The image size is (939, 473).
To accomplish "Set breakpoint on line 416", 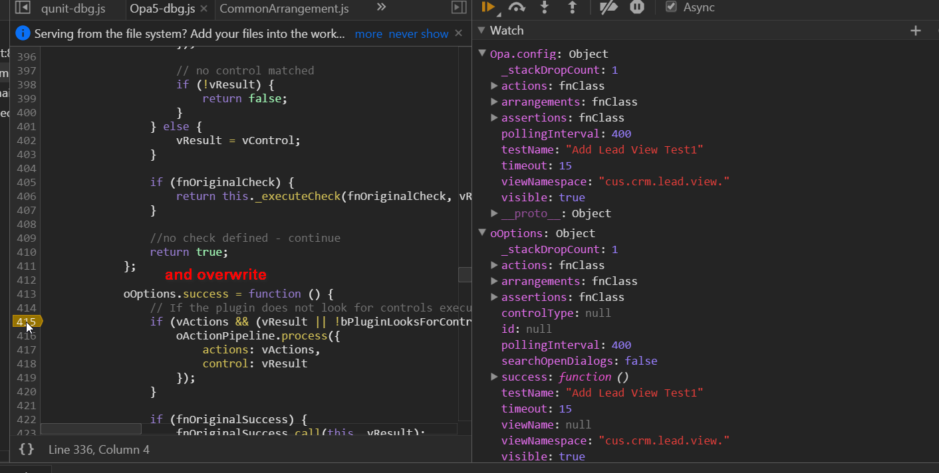I will (x=26, y=335).
